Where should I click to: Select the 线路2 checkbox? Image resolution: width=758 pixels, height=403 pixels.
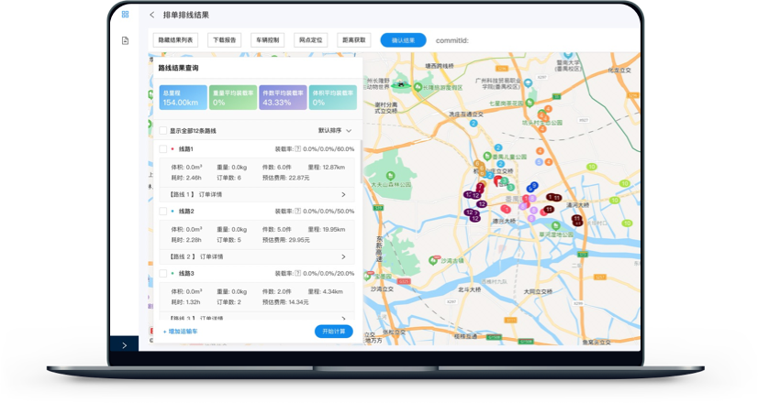pos(163,211)
